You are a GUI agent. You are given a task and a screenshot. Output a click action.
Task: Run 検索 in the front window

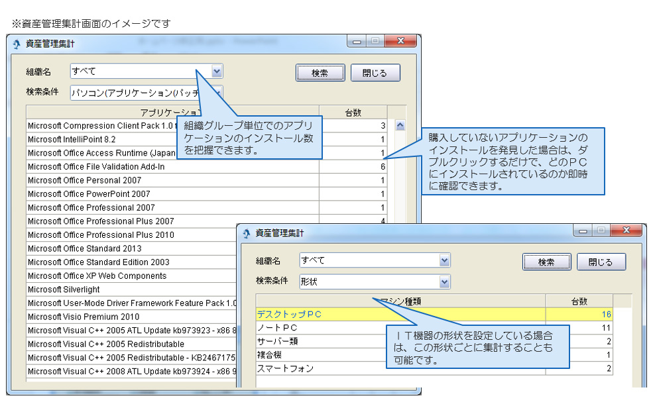[x=547, y=262]
